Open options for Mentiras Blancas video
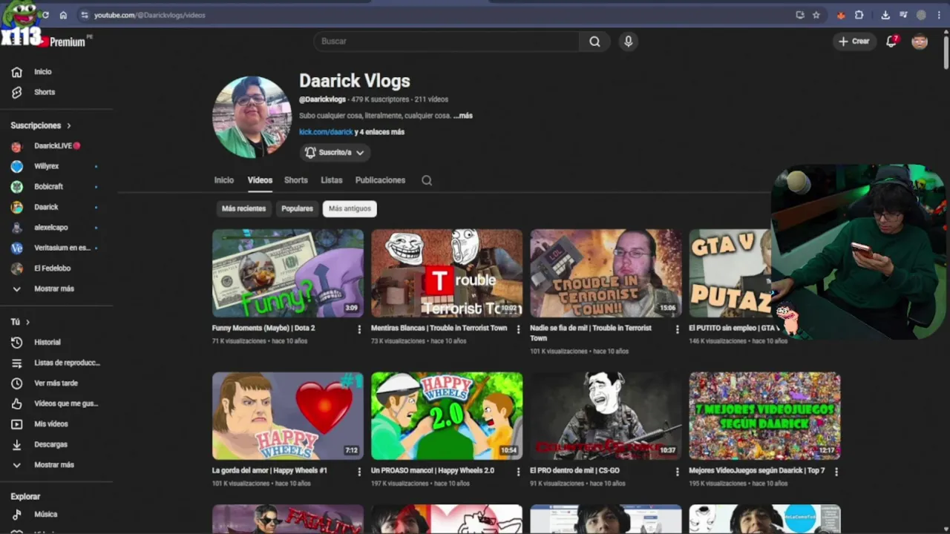950x534 pixels. [x=518, y=329]
